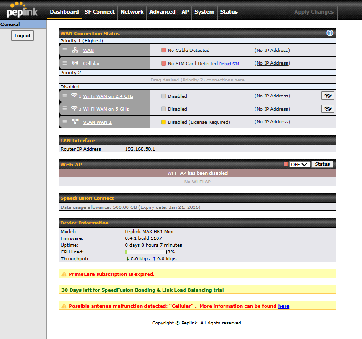Viewport: 362px width, 339px height.
Task: Click upload throughput arrow
Action: (x=154, y=259)
